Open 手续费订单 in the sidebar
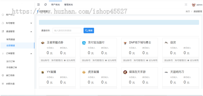This screenshot has height=96, width=203. click(x=11, y=67)
